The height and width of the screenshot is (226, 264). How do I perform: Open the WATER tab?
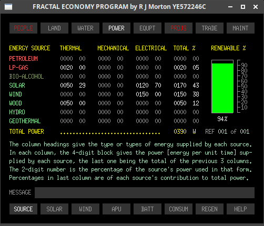(x=85, y=28)
